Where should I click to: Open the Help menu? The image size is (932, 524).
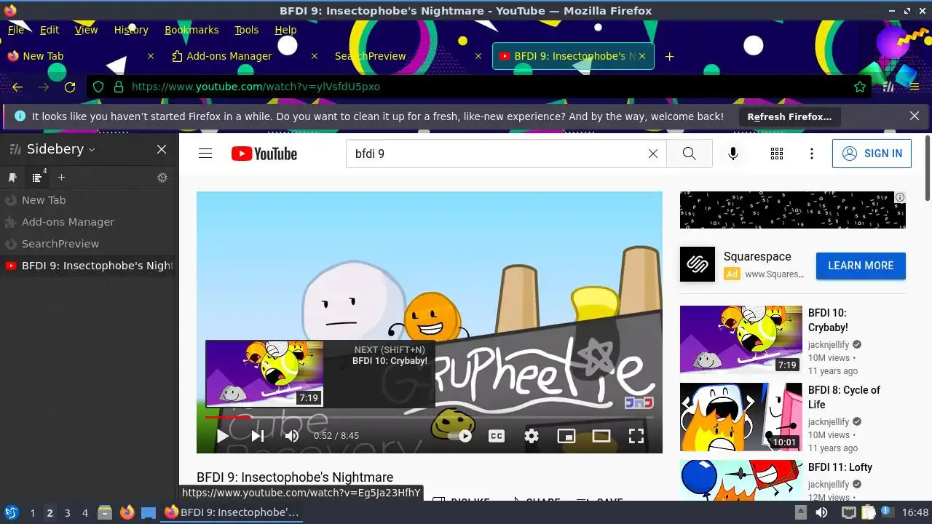click(x=285, y=30)
